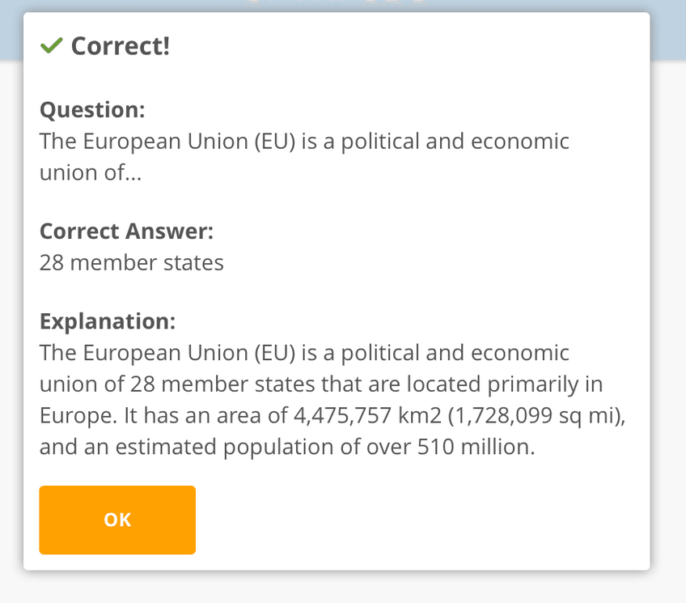The image size is (686, 603).
Task: Click the green checkmark icon
Action: tap(51, 47)
